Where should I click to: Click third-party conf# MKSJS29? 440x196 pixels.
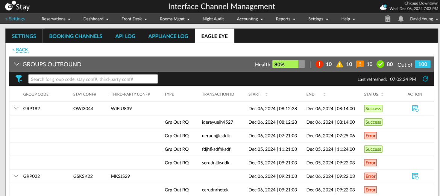click(x=120, y=176)
